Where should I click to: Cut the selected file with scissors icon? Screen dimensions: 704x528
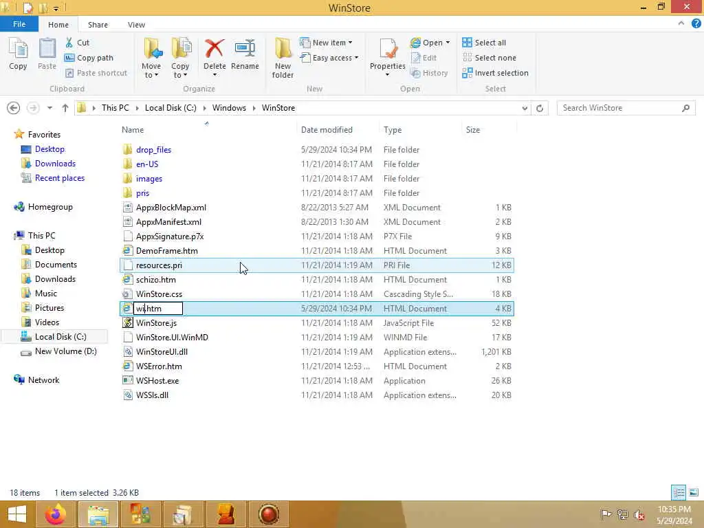coord(77,43)
